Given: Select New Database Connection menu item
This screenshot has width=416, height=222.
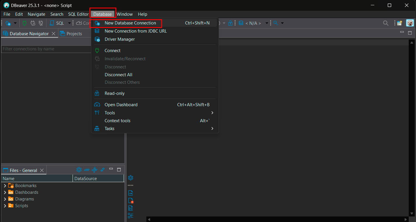Looking at the screenshot, I should (130, 23).
